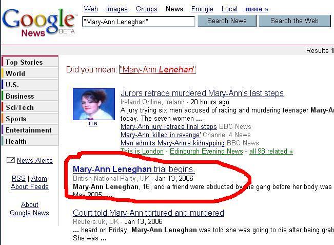The width and height of the screenshot is (334, 245).
Task: Click the suggested spelling "Mary-Ann Lenehan"
Action: (158, 69)
